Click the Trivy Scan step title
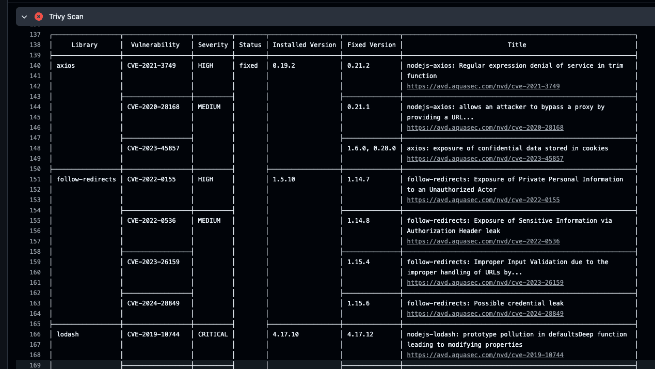The height and width of the screenshot is (369, 655). pyautogui.click(x=66, y=17)
